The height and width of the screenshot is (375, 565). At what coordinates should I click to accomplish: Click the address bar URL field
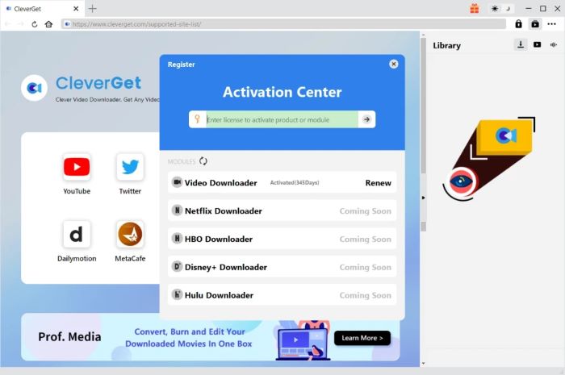click(283, 24)
